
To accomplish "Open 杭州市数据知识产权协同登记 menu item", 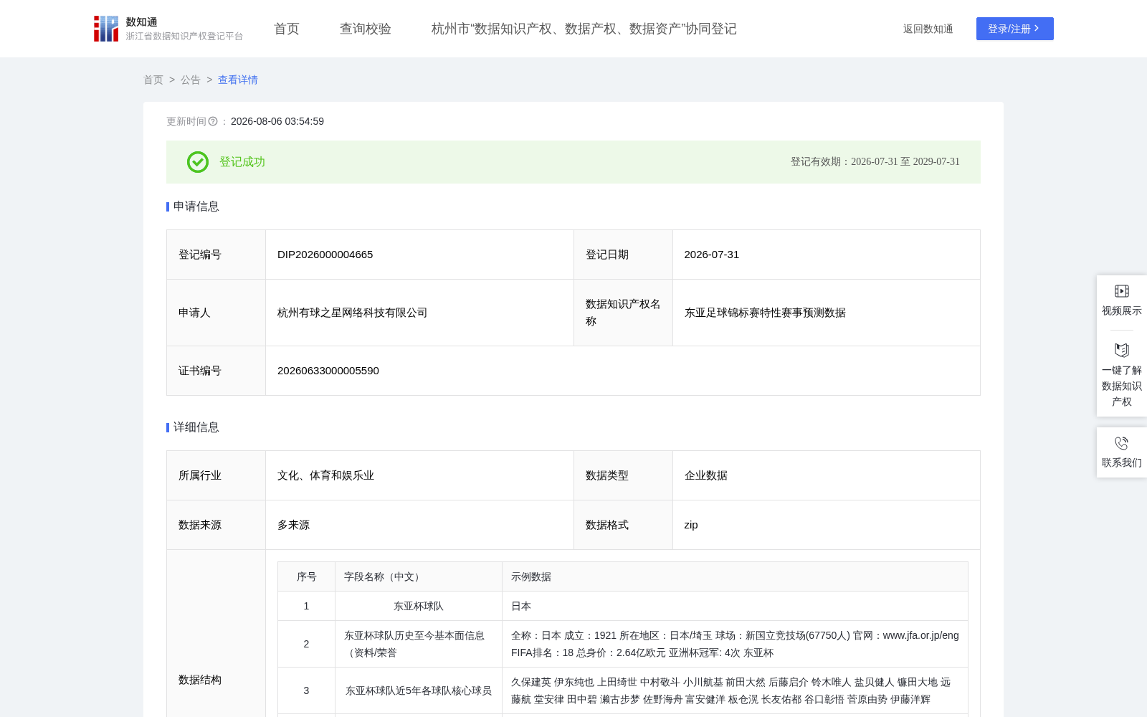I will pos(584,29).
